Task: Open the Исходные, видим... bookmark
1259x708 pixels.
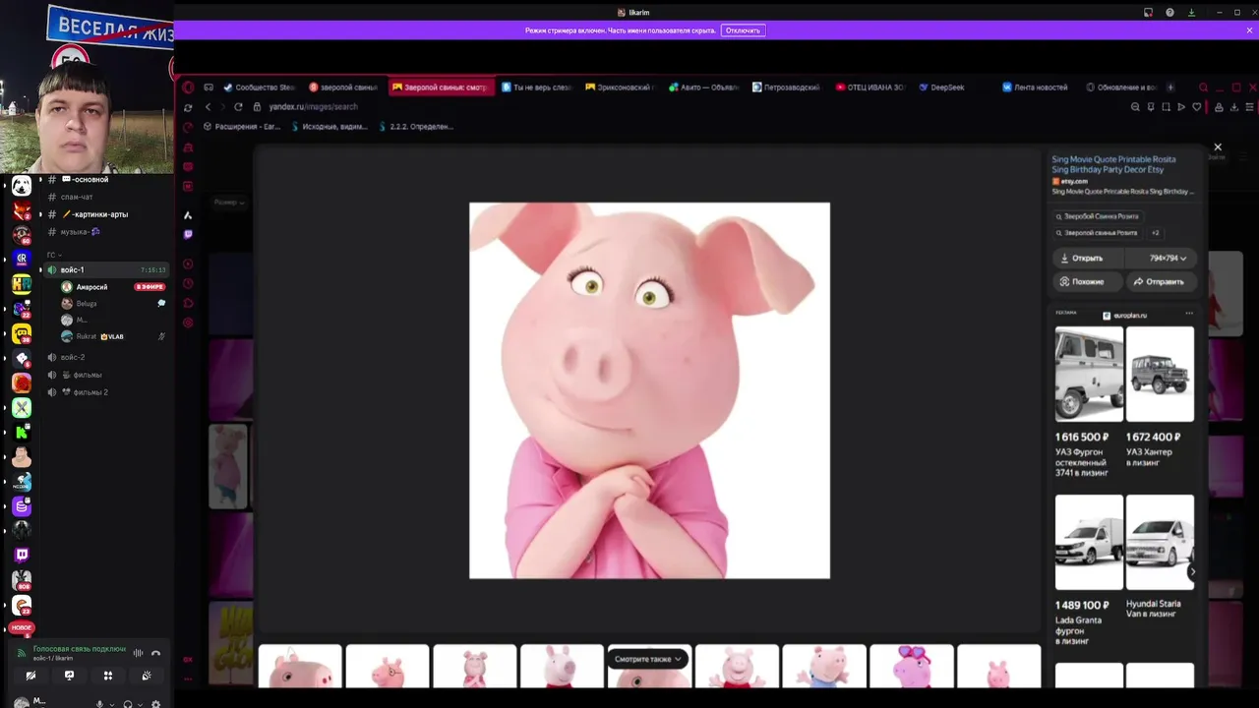Action: coord(329,126)
